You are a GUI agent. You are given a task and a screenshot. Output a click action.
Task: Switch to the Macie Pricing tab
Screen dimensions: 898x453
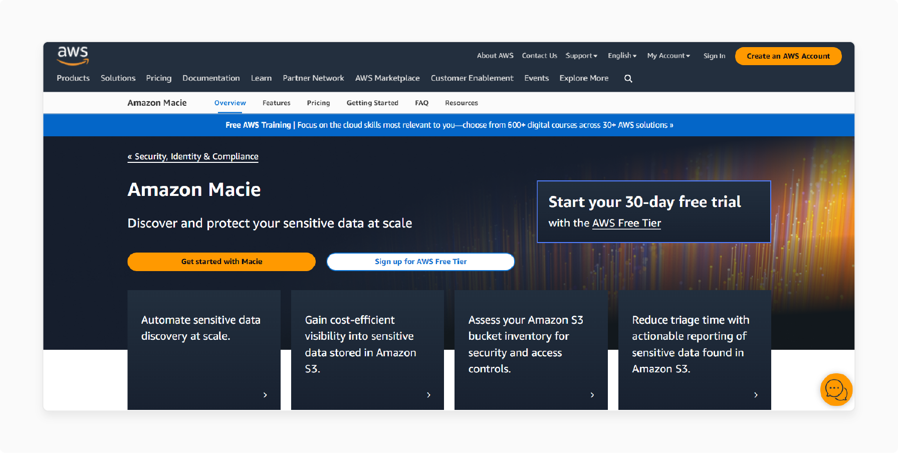pos(318,103)
